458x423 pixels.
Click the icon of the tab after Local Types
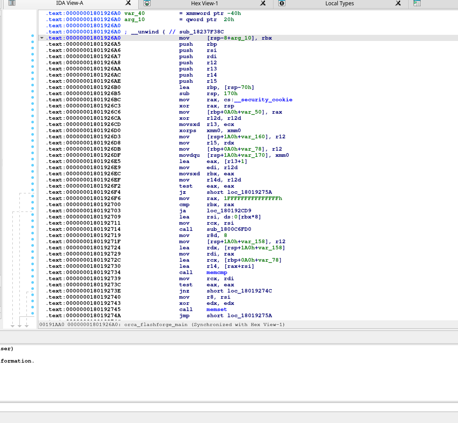(x=417, y=3)
